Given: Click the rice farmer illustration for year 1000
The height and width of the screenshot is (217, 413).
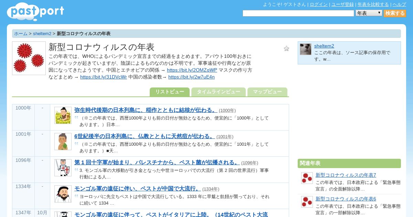Looking at the screenshot, I should [63, 115].
